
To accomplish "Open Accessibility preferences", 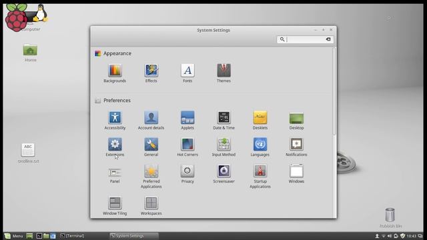I will click(x=115, y=120).
